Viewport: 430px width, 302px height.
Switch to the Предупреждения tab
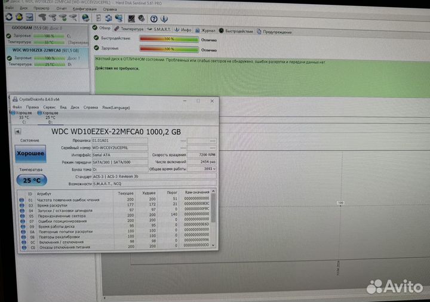(274, 32)
